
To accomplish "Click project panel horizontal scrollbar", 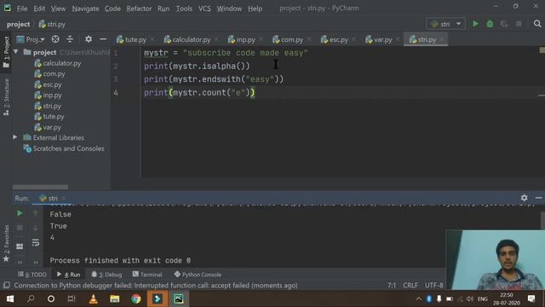I will [x=40, y=187].
